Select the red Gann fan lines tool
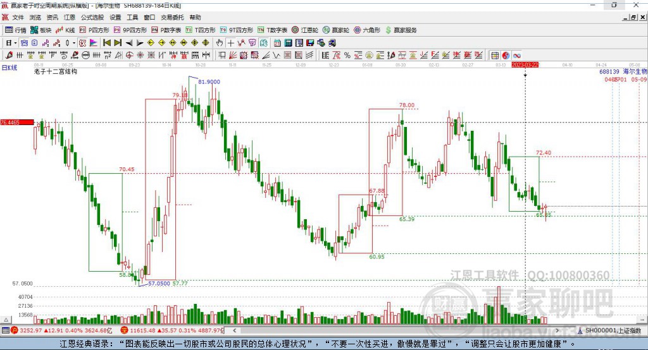 233,56
